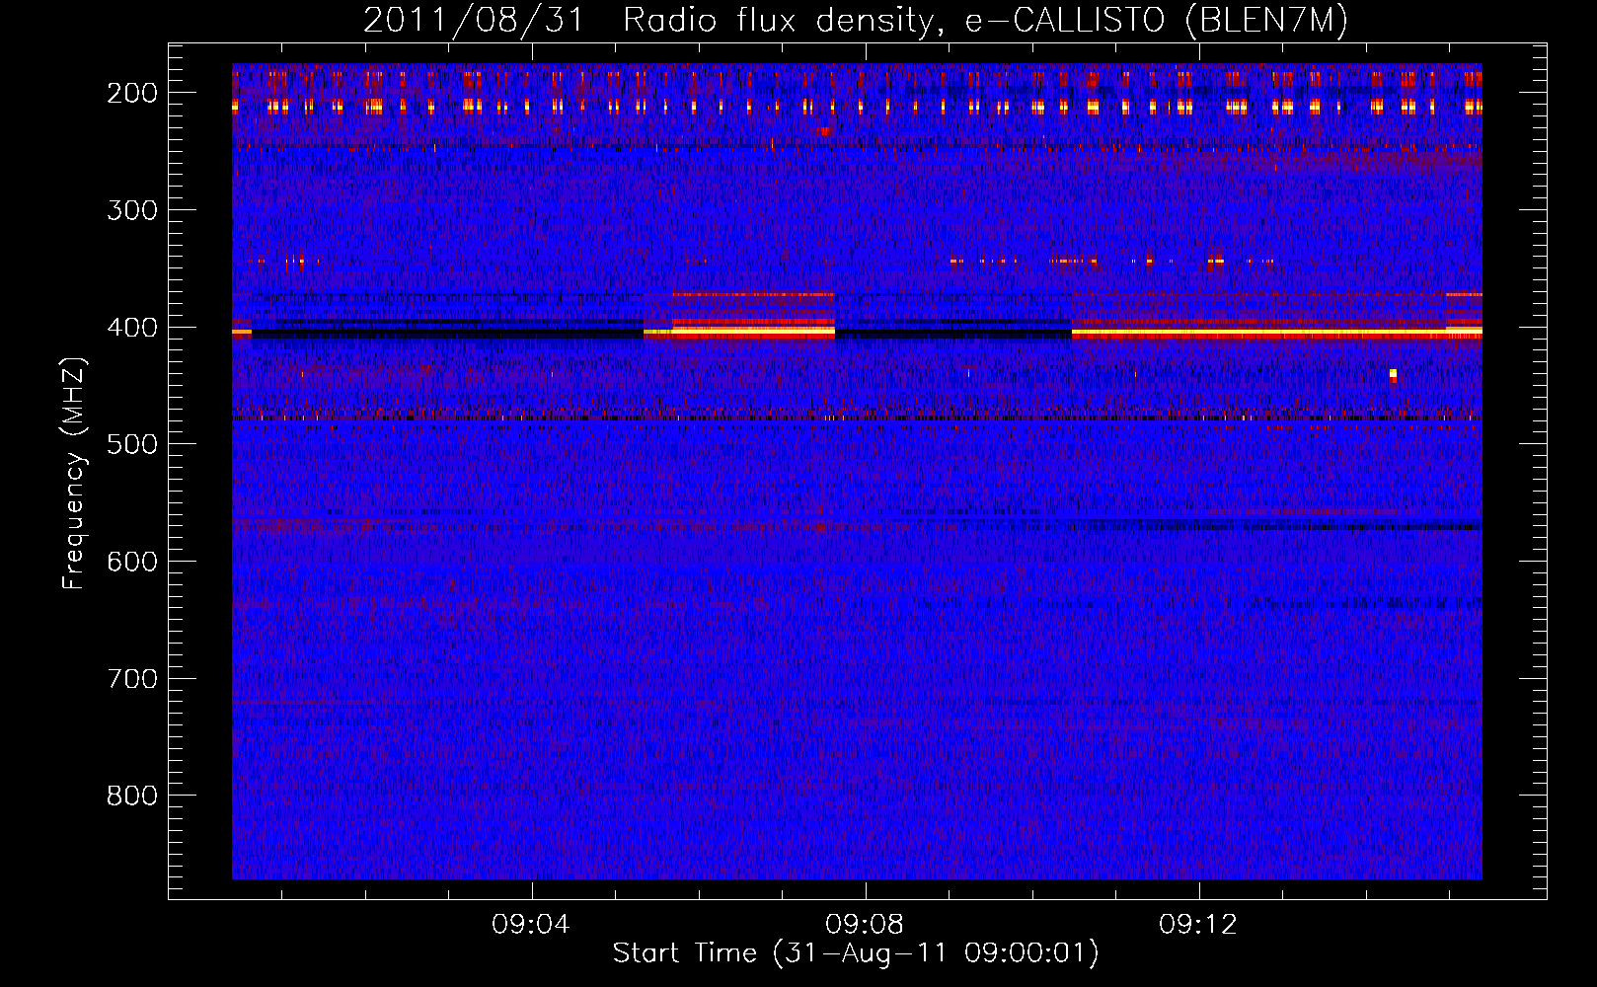Click the 09:12 time tick label
The image size is (1597, 987).
pyautogui.click(x=1198, y=925)
